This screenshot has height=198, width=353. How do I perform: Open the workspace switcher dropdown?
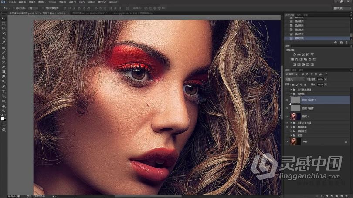342,8
